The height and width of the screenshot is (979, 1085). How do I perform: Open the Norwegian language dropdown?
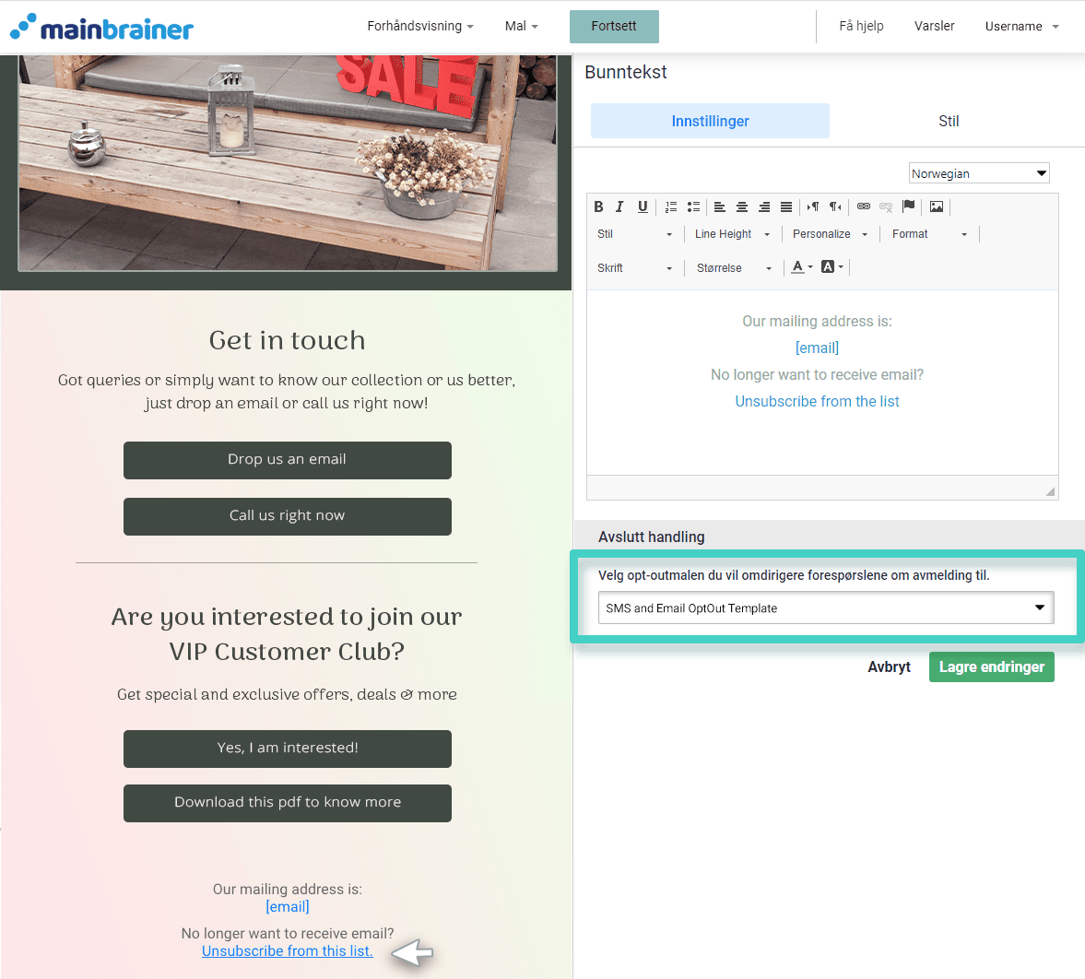(x=979, y=173)
